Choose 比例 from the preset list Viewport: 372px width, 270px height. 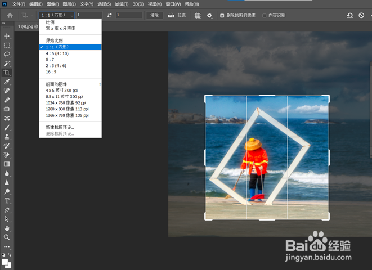[x=70, y=22]
